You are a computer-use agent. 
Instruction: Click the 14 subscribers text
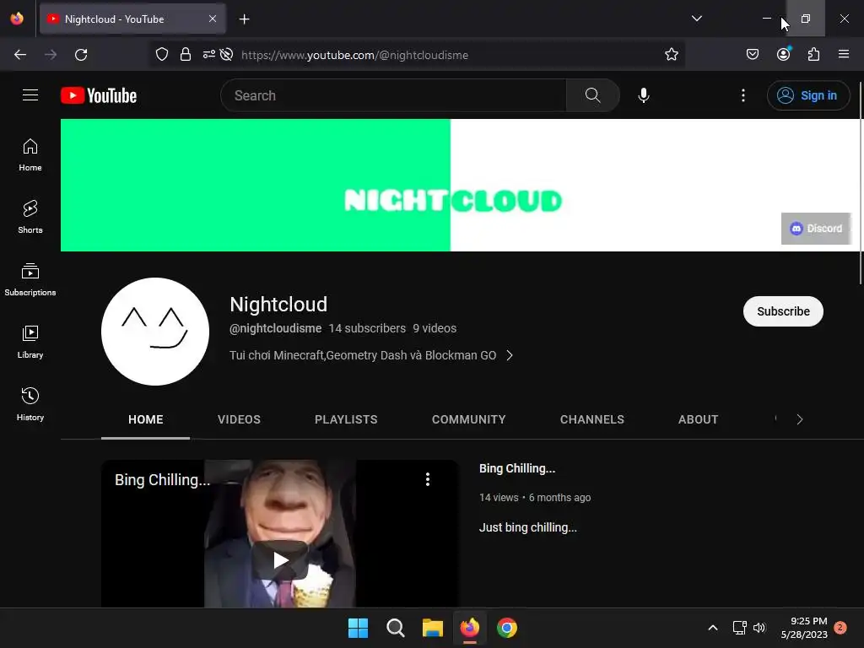pos(367,328)
